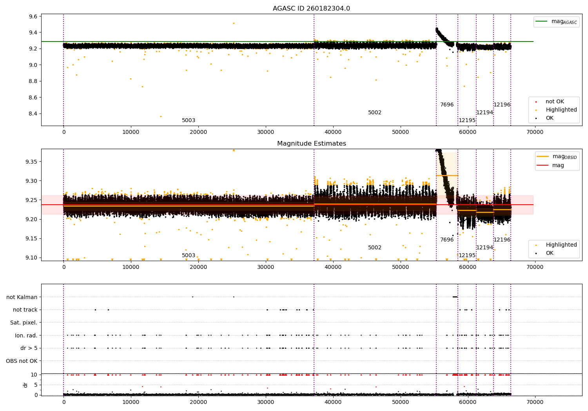The height and width of the screenshot is (411, 588).
Task: Click the "Sat. pixel." axis label
Action: (24, 323)
